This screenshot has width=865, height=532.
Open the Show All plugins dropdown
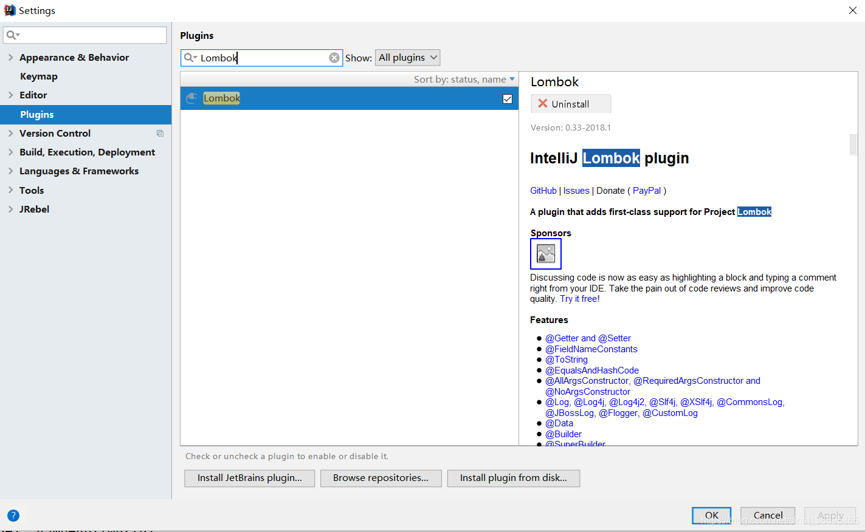(x=408, y=58)
